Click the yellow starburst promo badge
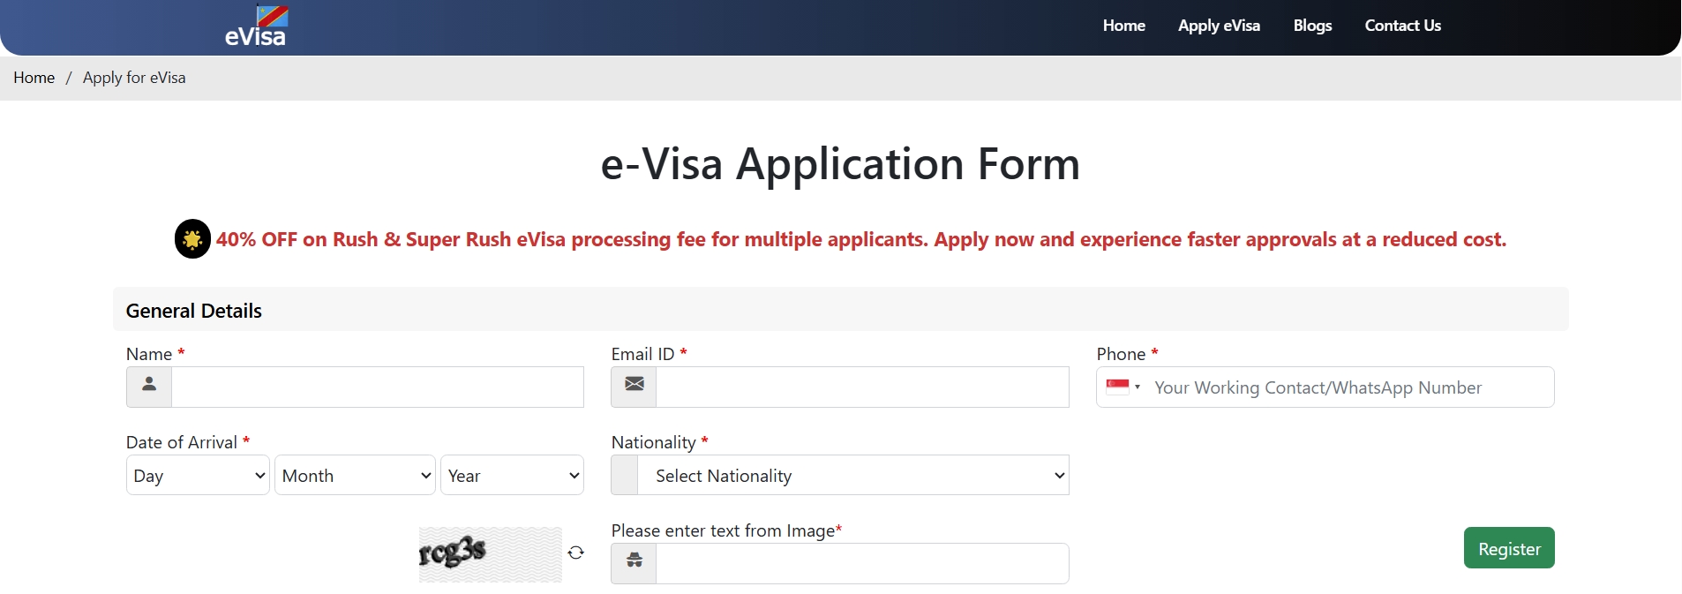The image size is (1682, 594). tap(192, 239)
